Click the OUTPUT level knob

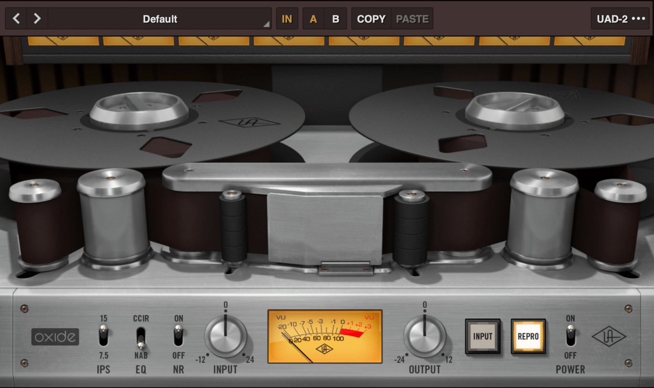(425, 336)
